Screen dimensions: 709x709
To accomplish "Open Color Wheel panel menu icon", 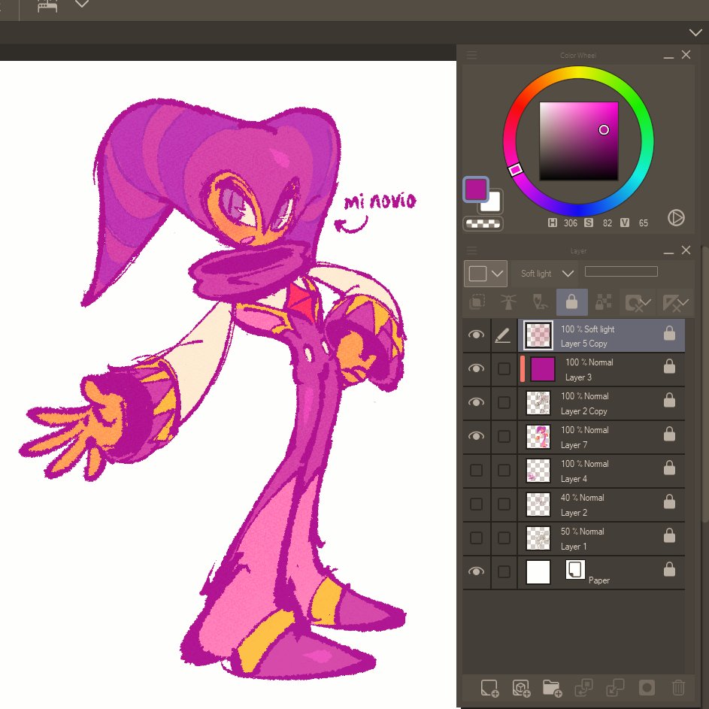I will pos(472,55).
